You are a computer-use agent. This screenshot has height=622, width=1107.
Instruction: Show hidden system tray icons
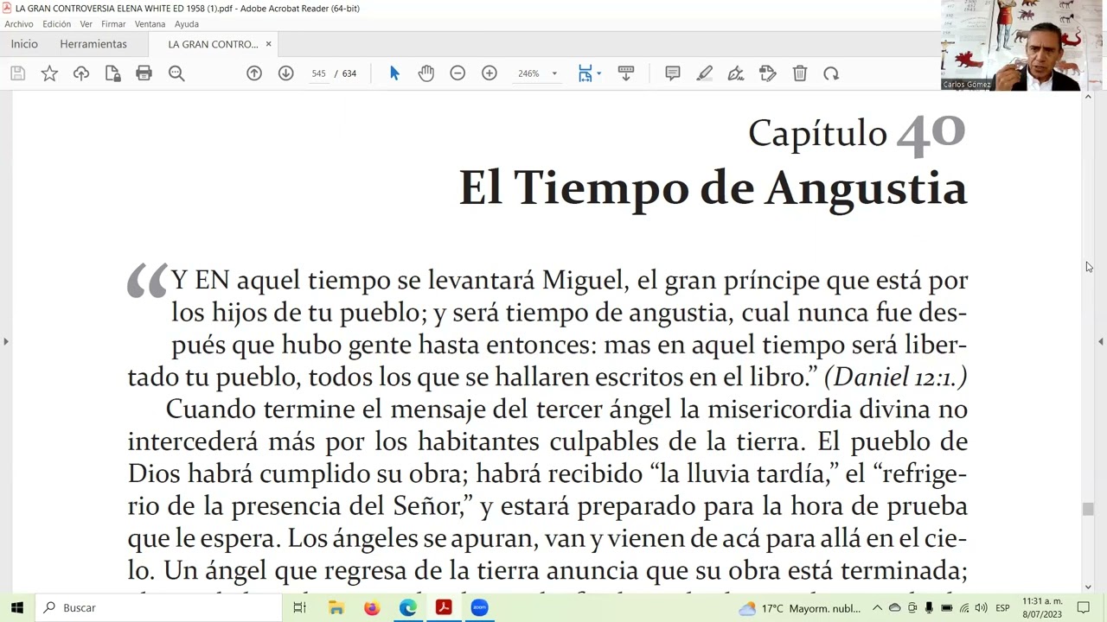(877, 608)
